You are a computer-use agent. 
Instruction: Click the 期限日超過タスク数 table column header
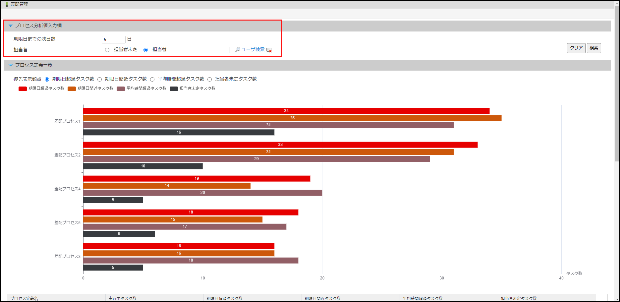tap(253, 298)
